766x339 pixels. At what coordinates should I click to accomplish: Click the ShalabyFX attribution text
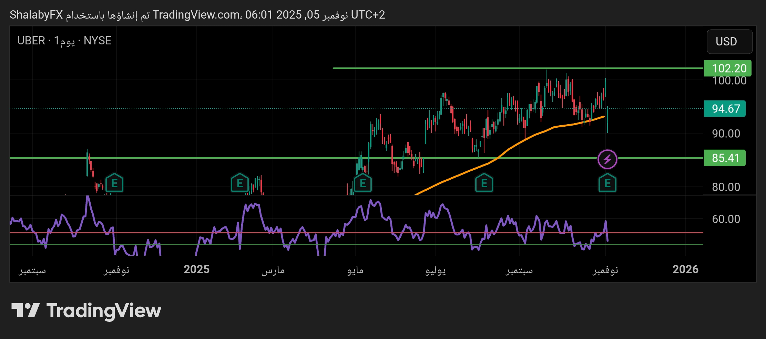tap(35, 15)
